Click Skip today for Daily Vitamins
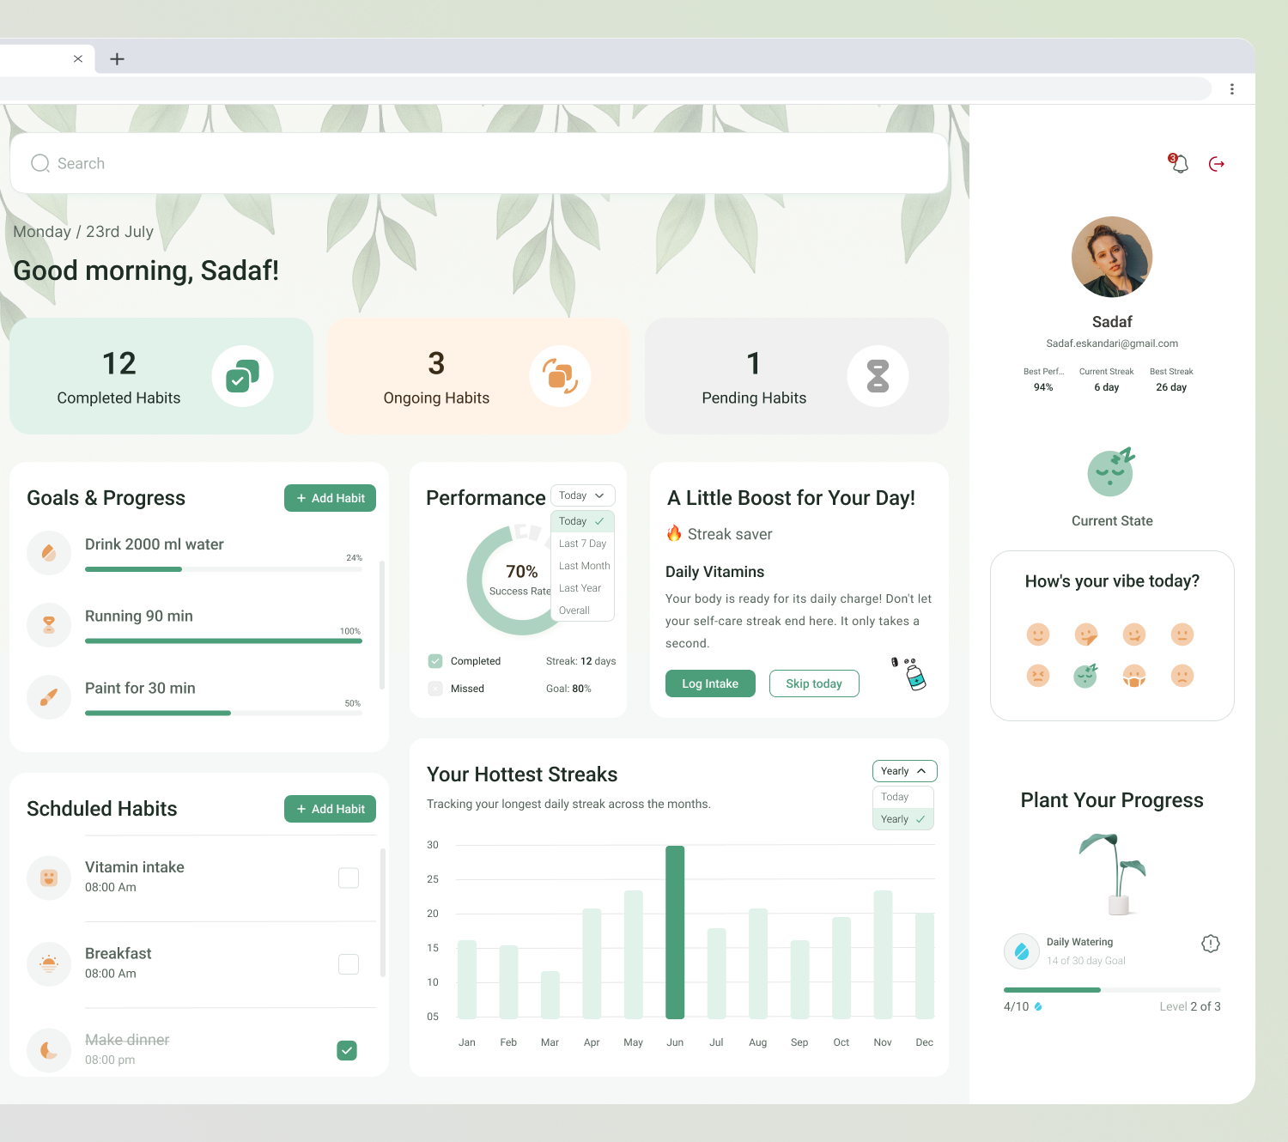Screen dimensions: 1288x1142 pyautogui.click(x=813, y=683)
